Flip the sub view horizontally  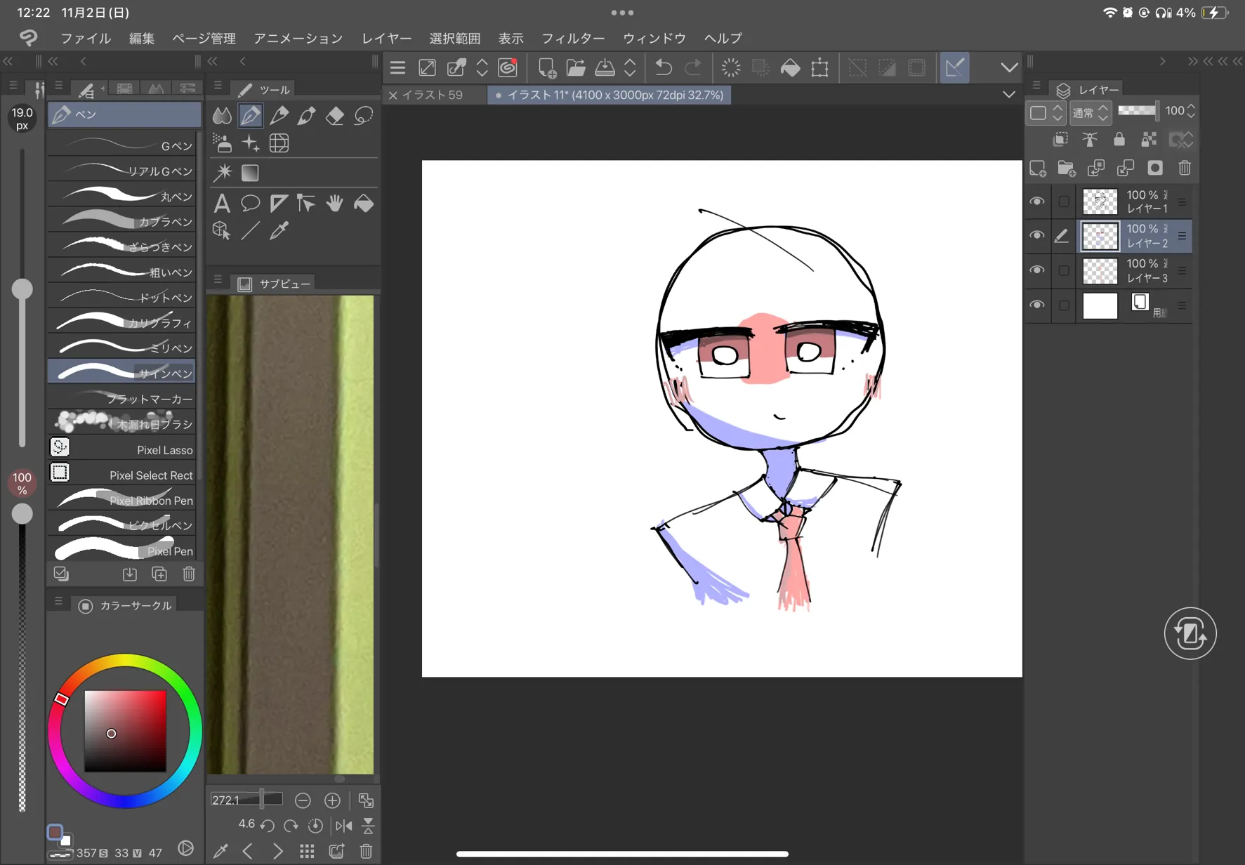[343, 826]
